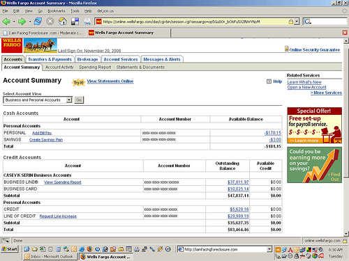Click the green Forward arrow button
The height and width of the screenshot is (261, 349).
tap(22, 22)
